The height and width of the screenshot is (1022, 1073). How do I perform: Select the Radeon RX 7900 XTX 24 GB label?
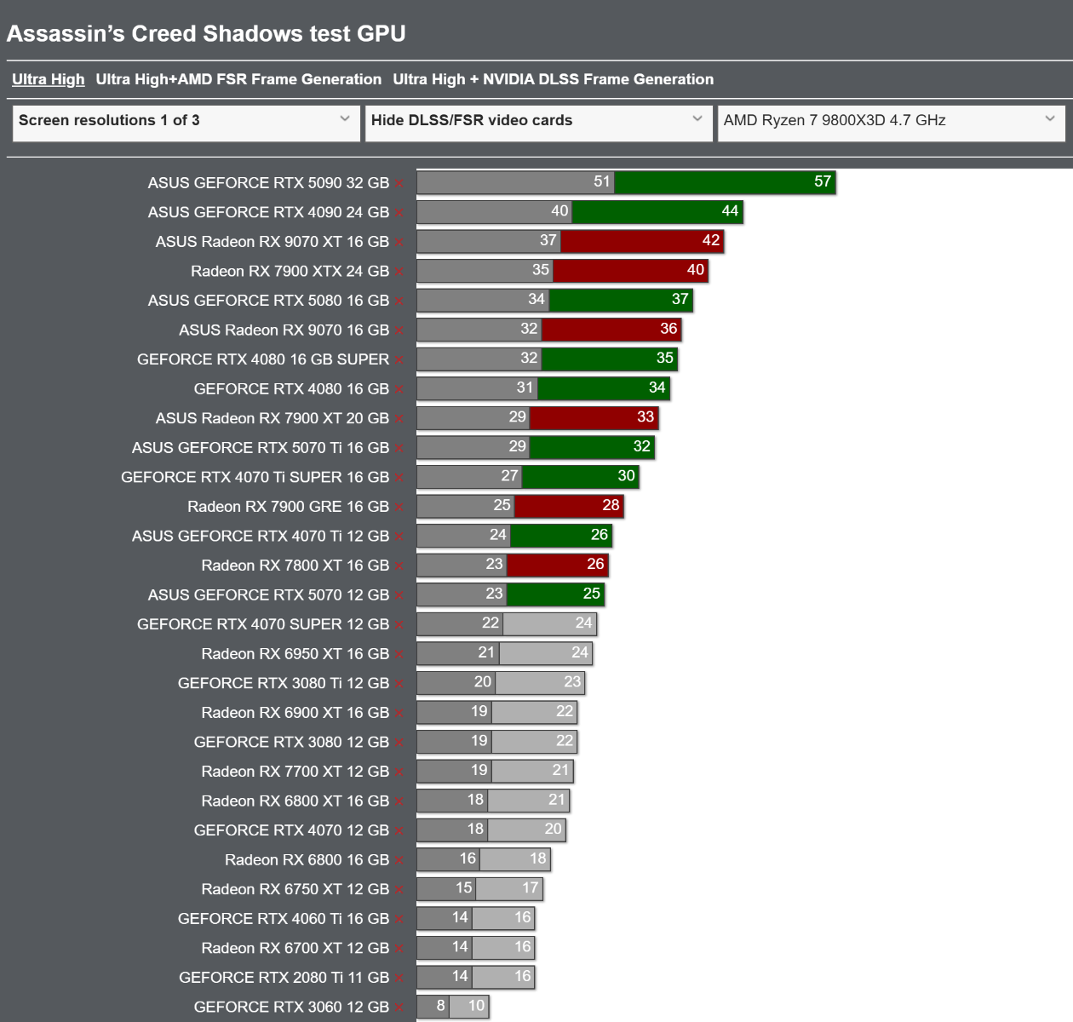tap(290, 272)
